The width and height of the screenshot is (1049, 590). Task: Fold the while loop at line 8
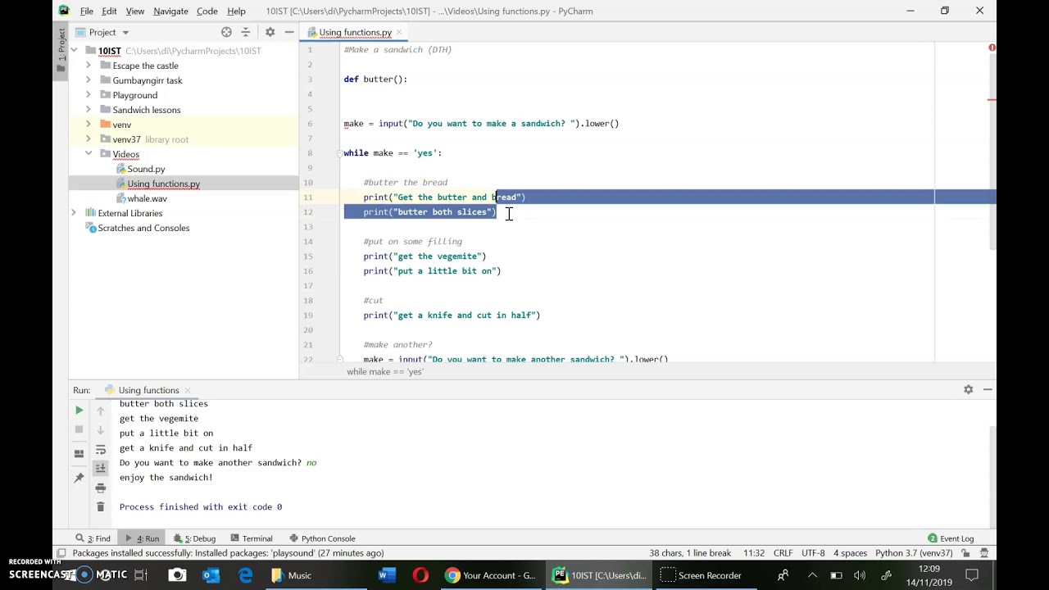pyautogui.click(x=339, y=153)
